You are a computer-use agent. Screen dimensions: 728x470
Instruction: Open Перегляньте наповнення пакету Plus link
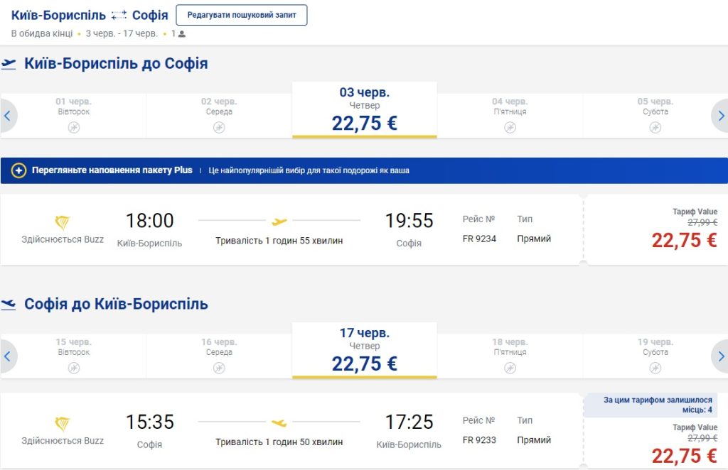click(x=112, y=170)
